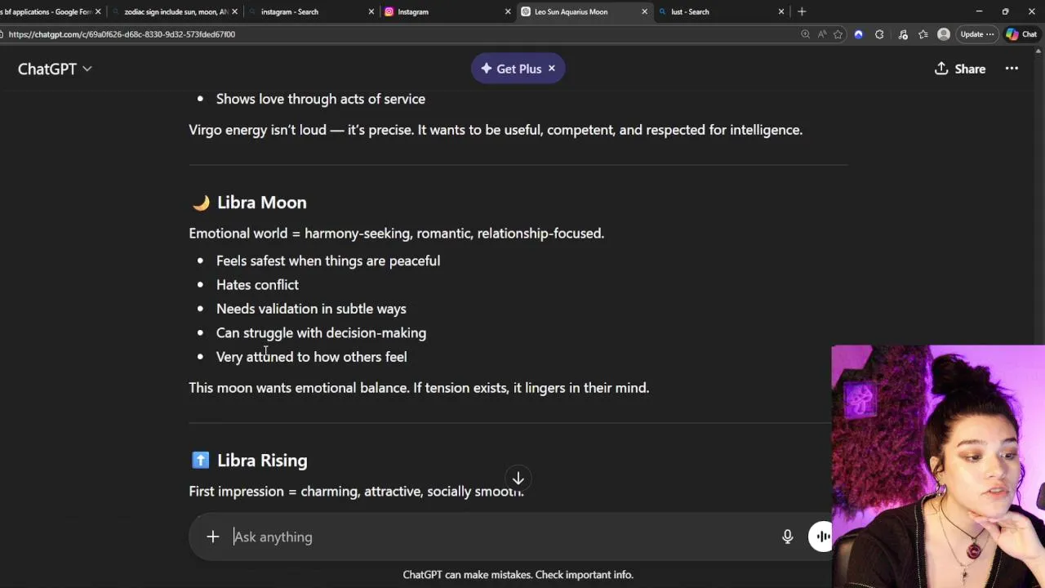The image size is (1045, 588).
Task: Open a new browser tab
Action: 802,11
